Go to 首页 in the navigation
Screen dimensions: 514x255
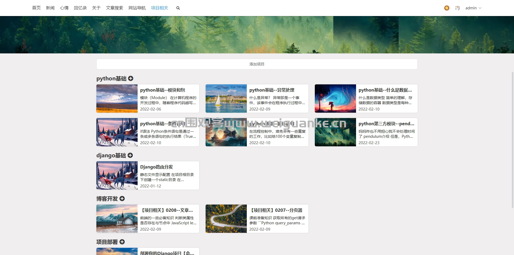(x=36, y=8)
